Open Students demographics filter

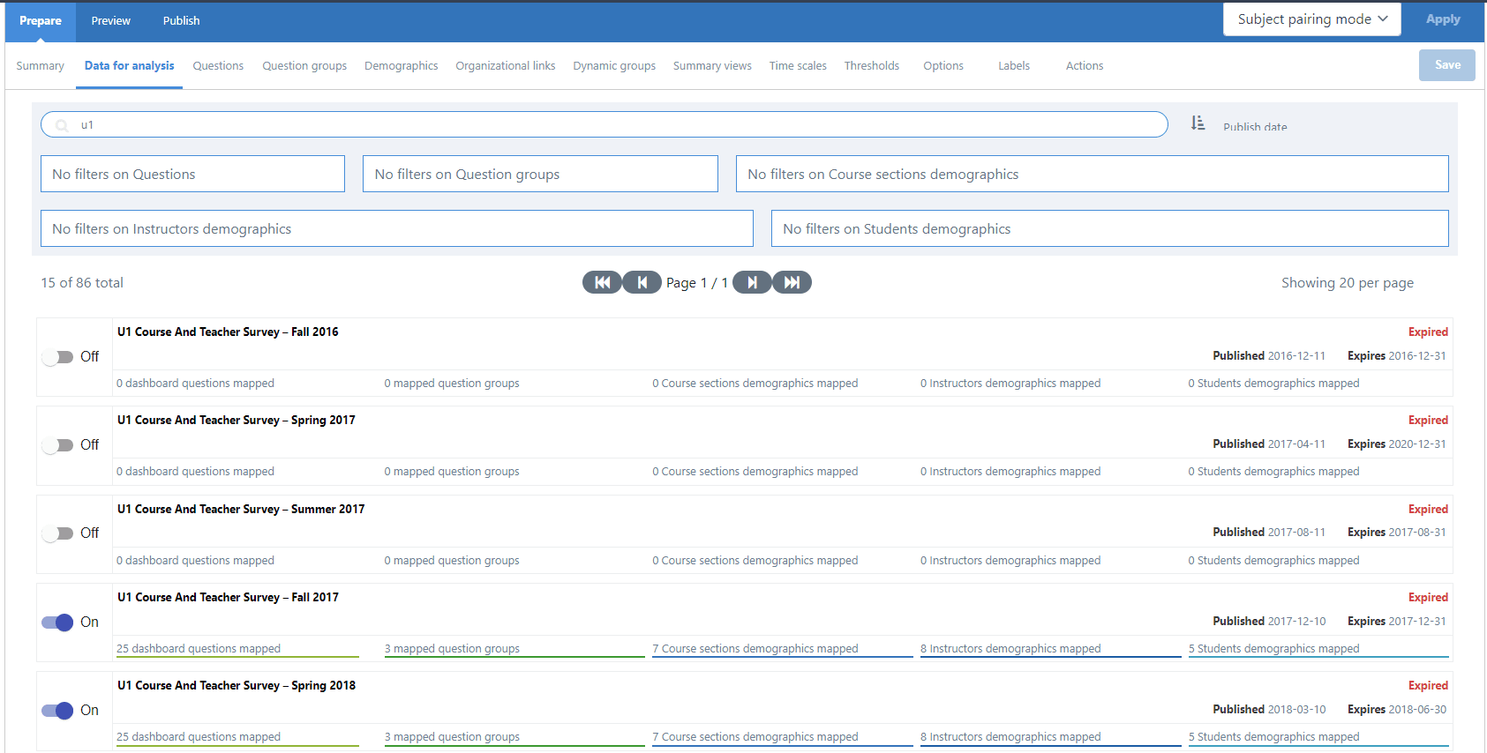coord(1109,228)
